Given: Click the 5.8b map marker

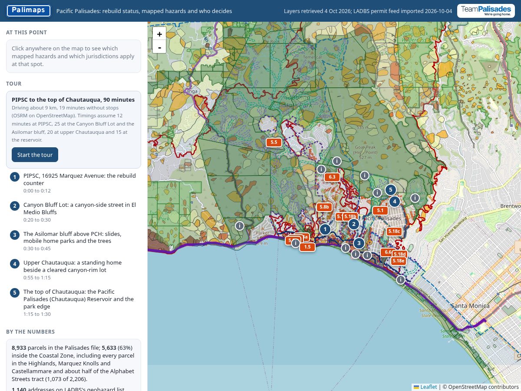Looking at the screenshot, I should click(324, 207).
